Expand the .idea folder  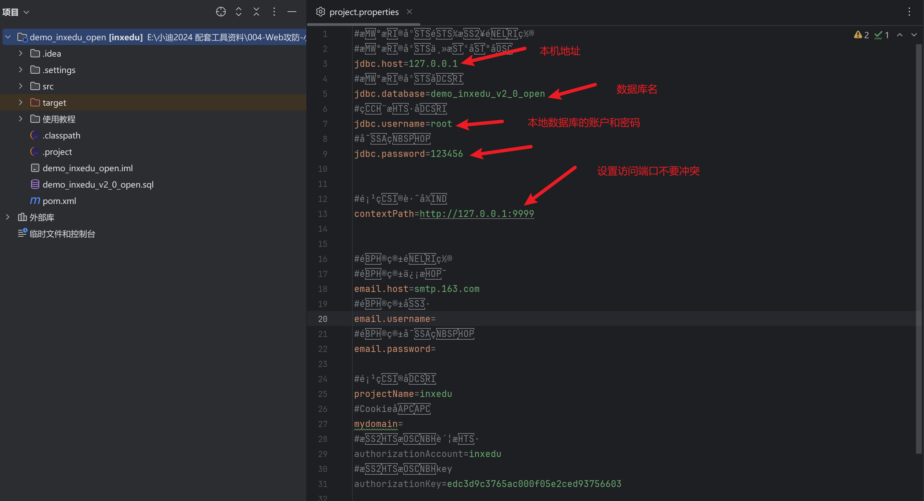(20, 54)
